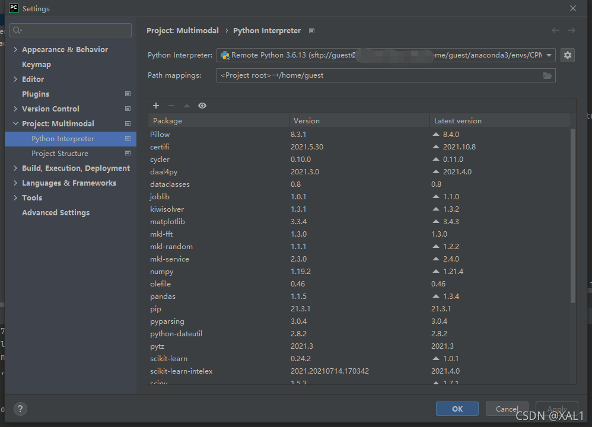Image resolution: width=592 pixels, height=427 pixels.
Task: Select the pandas package row
Action: (x=359, y=297)
